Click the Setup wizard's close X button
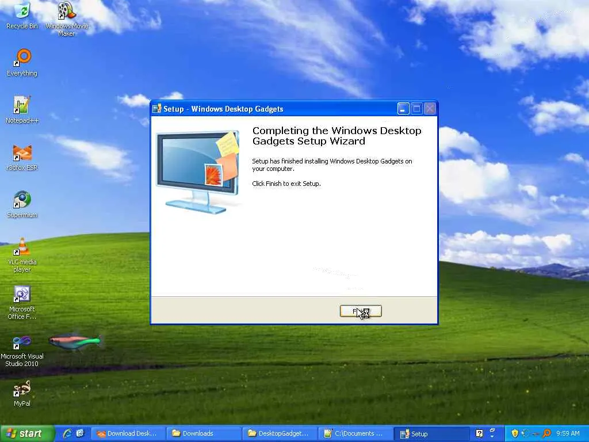Viewport: 589px width, 442px height. tap(430, 109)
